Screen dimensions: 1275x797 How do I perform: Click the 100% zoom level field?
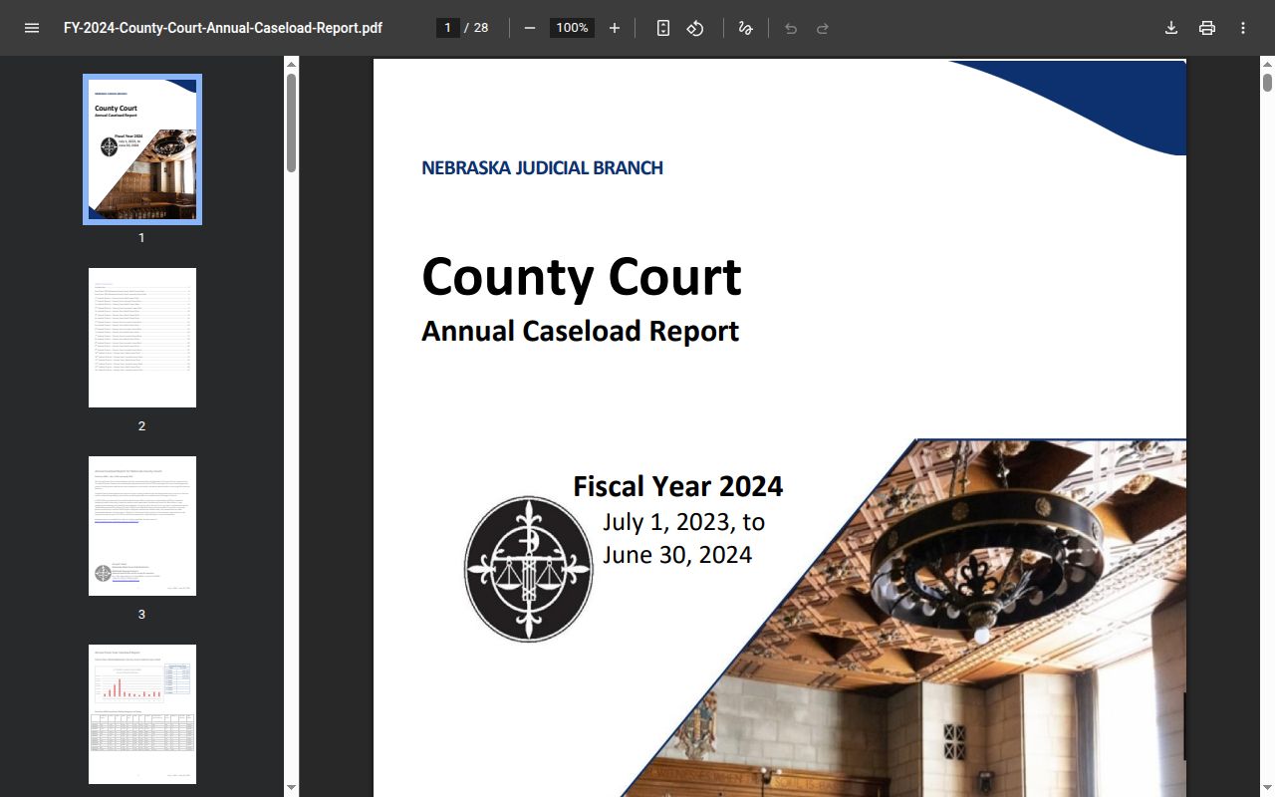click(x=572, y=28)
